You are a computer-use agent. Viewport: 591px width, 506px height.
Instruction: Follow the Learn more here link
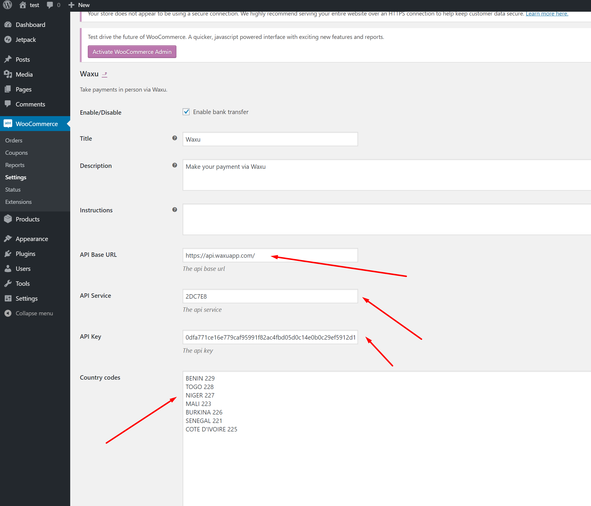click(547, 14)
